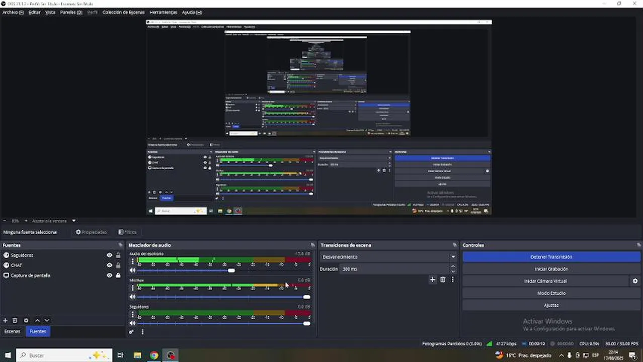Open the Vista menu
This screenshot has height=362, width=643.
50,12
